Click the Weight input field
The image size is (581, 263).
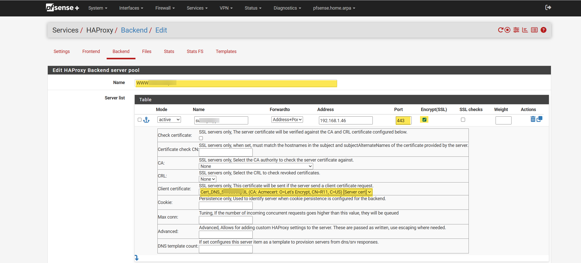pos(503,120)
